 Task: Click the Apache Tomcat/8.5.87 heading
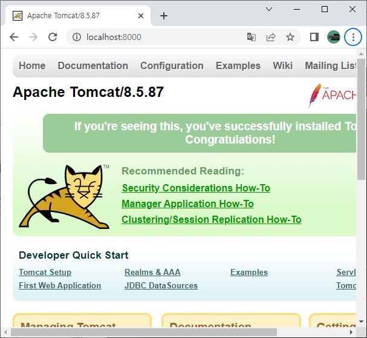coord(88,92)
